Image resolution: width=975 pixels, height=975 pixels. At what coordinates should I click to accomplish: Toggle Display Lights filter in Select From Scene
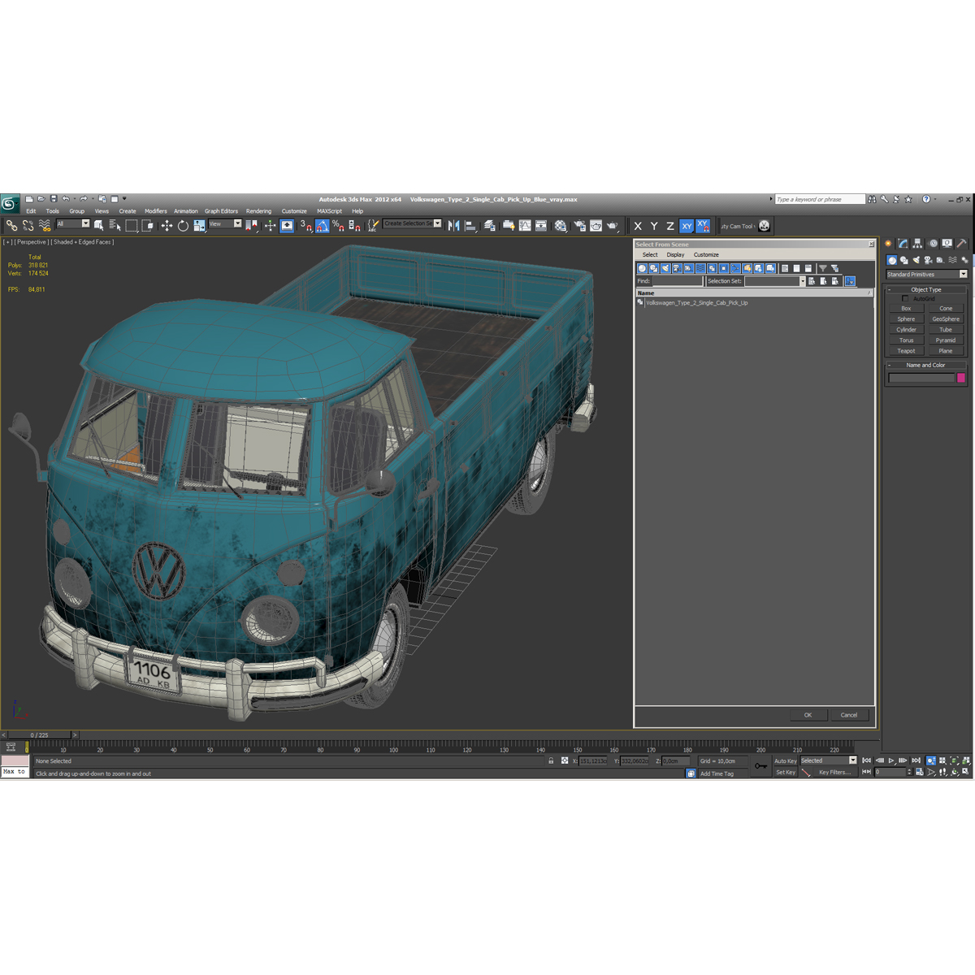[x=665, y=268]
